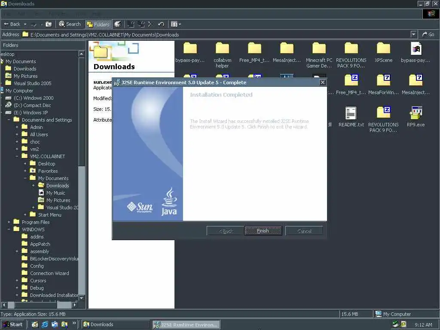The width and height of the screenshot is (440, 330).
Task: Select Visual Studio 2005 in tree
Action: [32, 83]
